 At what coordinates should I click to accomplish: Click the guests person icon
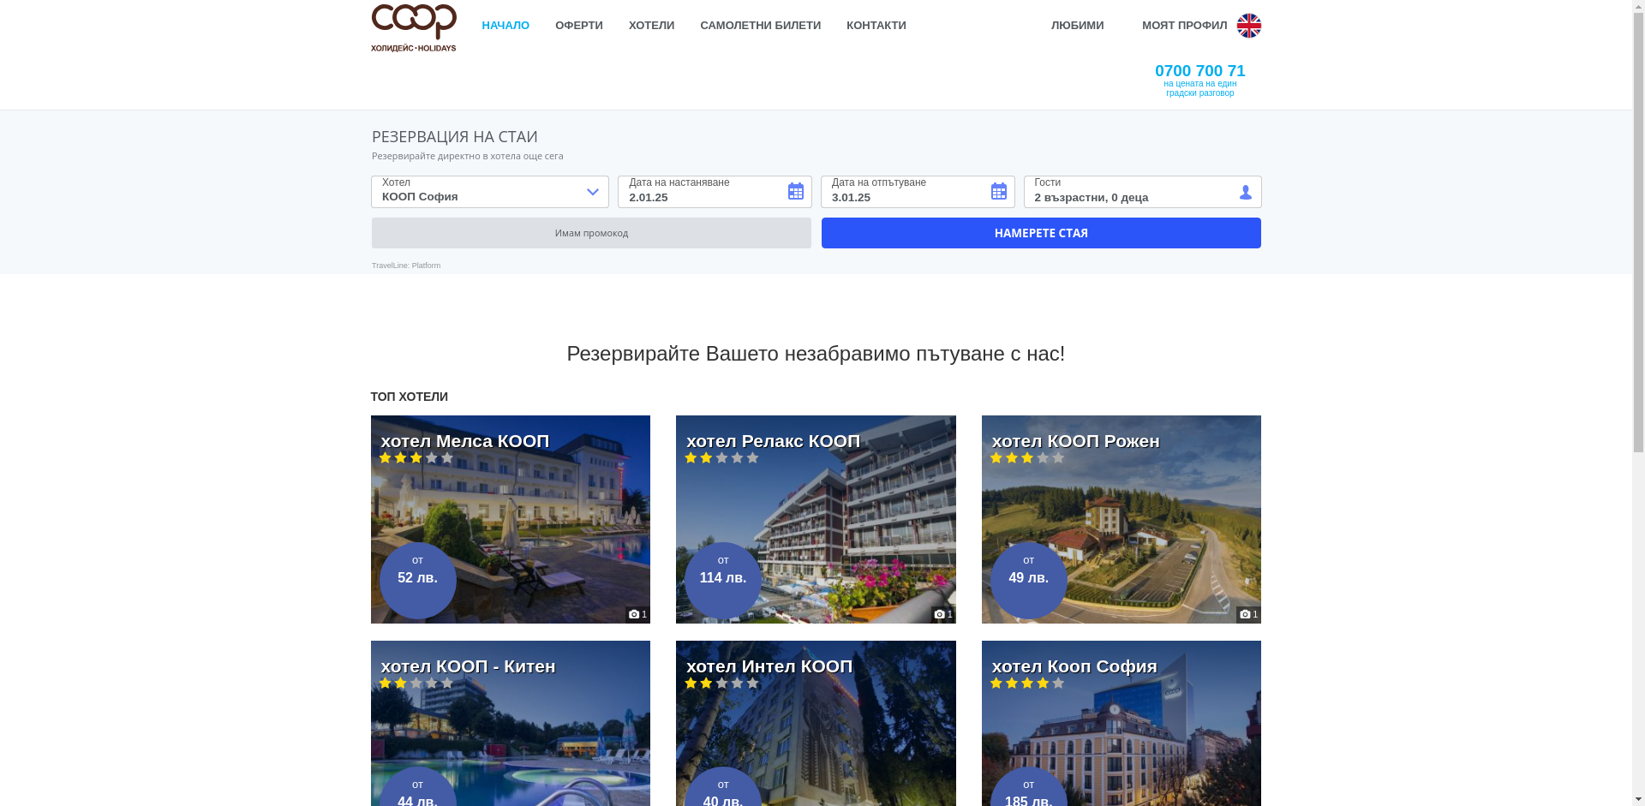(x=1245, y=193)
